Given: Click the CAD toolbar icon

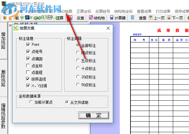Looking at the screenshot, I should tap(27, 18).
